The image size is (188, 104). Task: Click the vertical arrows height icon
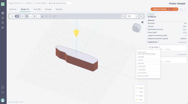click(x=38, y=16)
